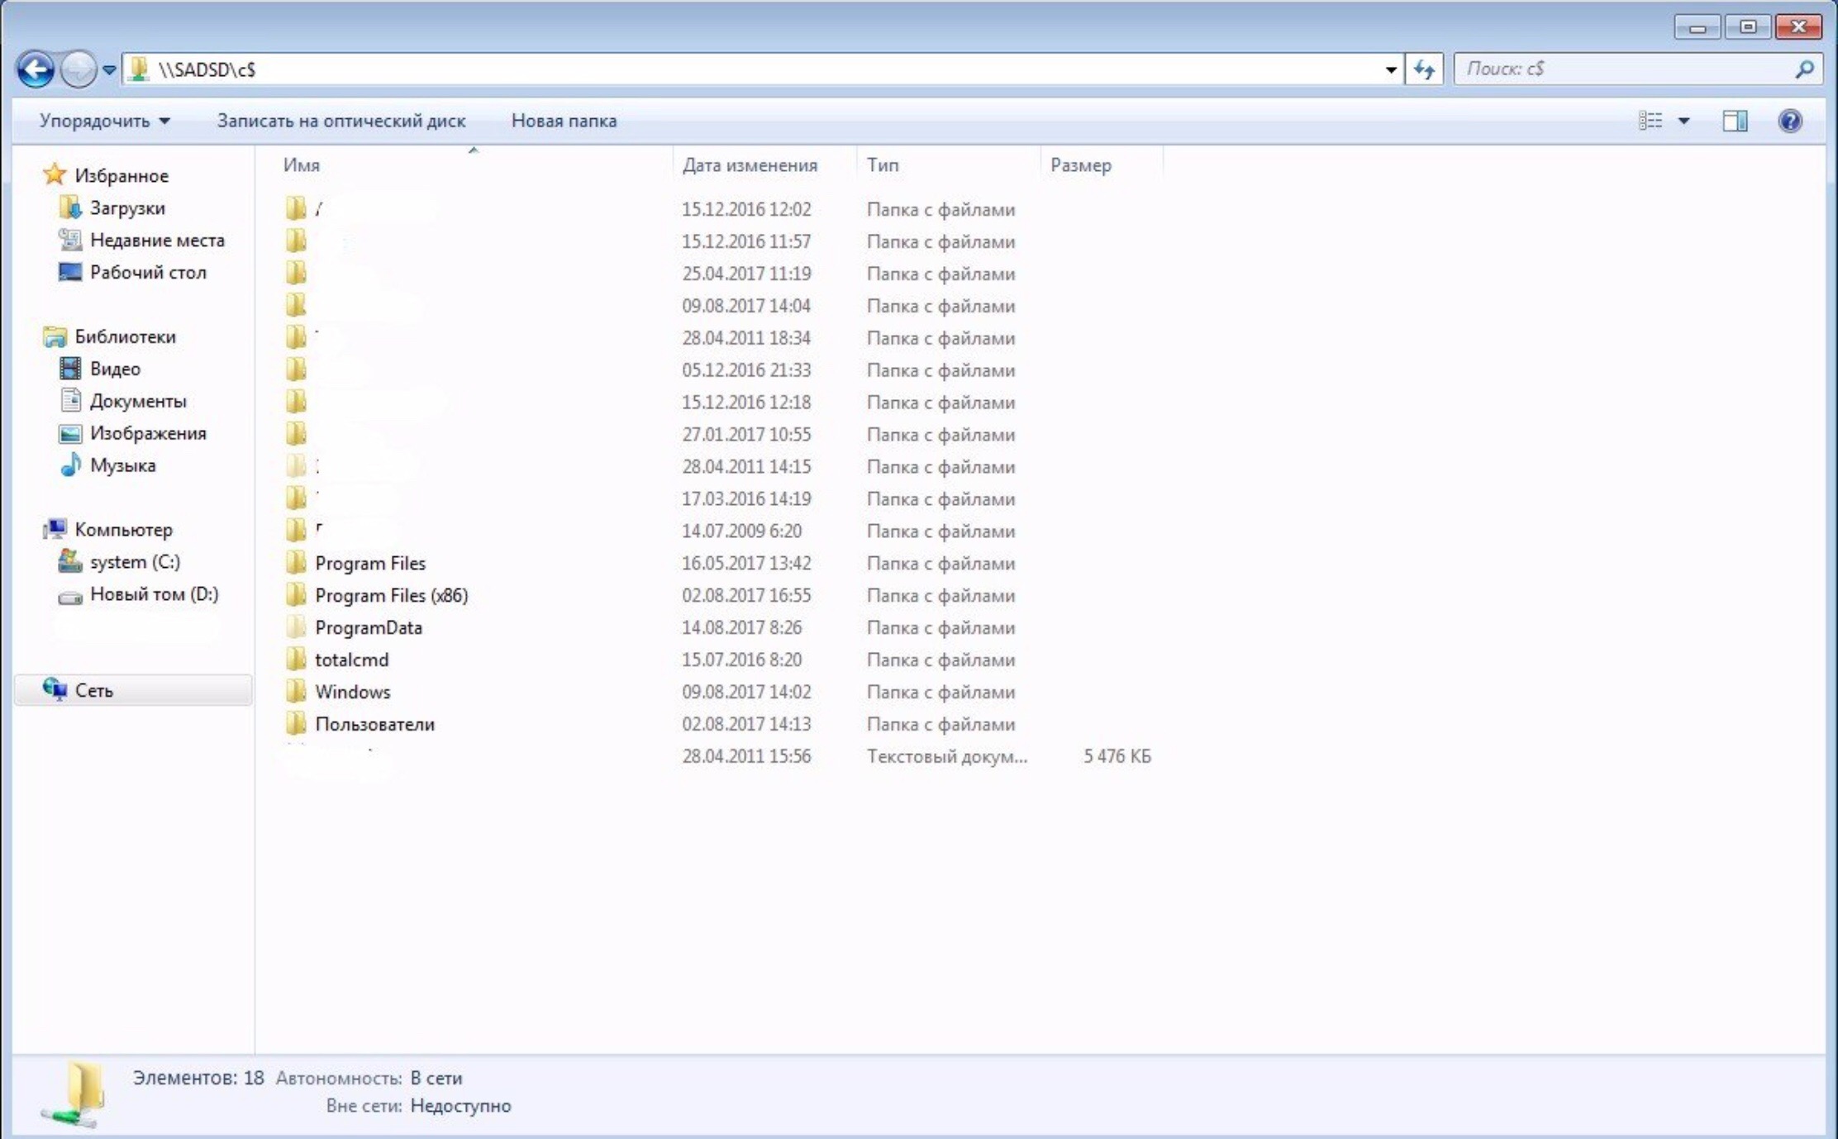Click the greyed Forward arrow button
The height and width of the screenshot is (1139, 1838).
[79, 69]
